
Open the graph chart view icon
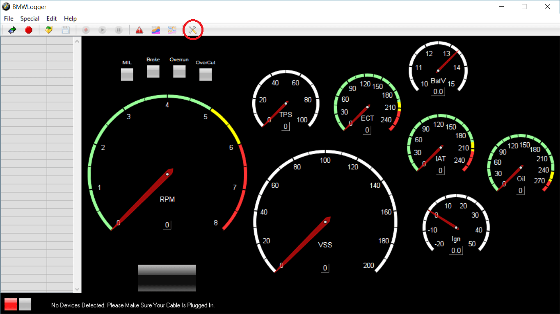155,29
